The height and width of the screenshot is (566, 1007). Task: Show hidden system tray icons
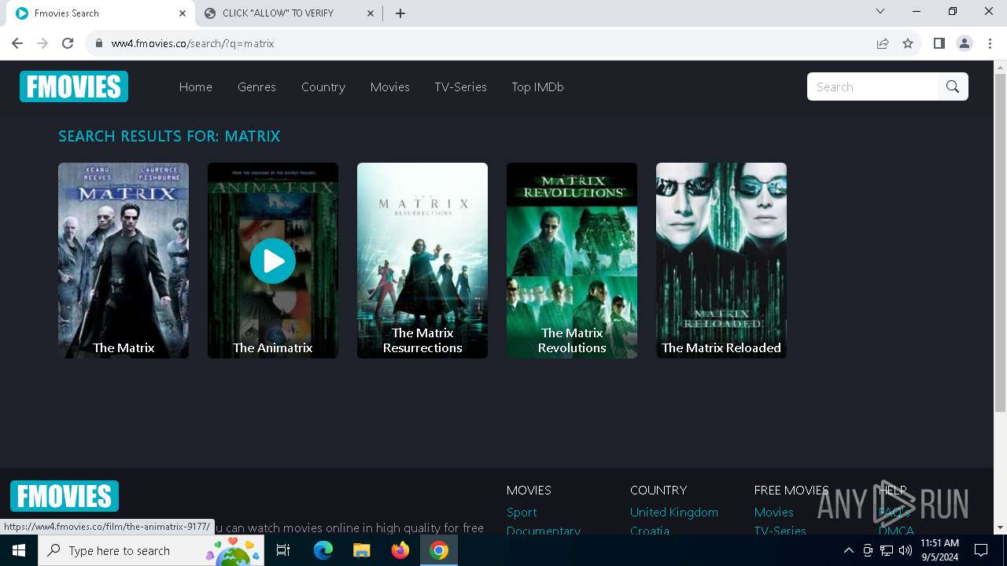coord(848,550)
